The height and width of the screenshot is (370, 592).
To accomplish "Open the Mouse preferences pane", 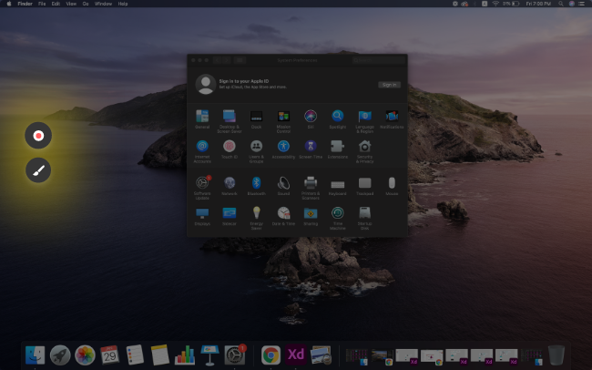I will tap(392, 186).
